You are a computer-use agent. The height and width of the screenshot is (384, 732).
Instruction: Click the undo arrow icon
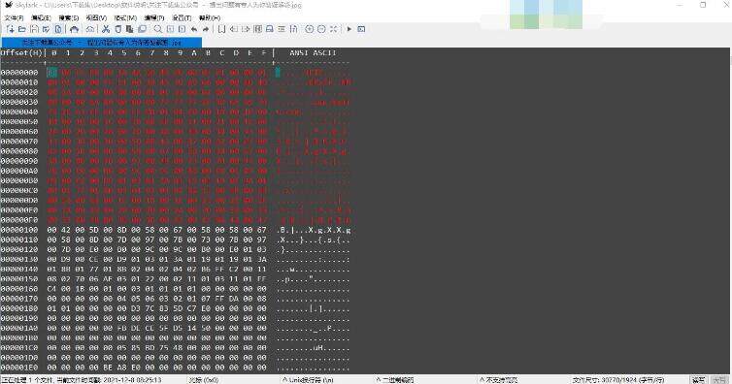[x=194, y=29]
